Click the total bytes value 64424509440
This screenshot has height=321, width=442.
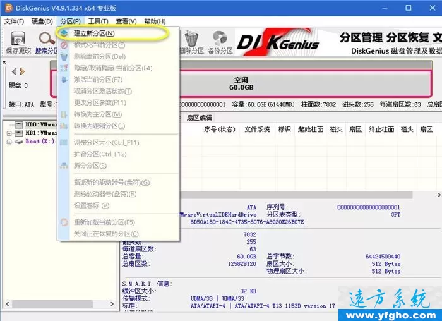(383, 257)
